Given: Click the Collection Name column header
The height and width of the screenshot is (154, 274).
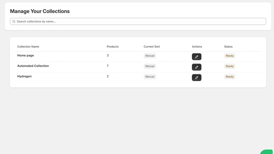Looking at the screenshot, I should point(28,47).
